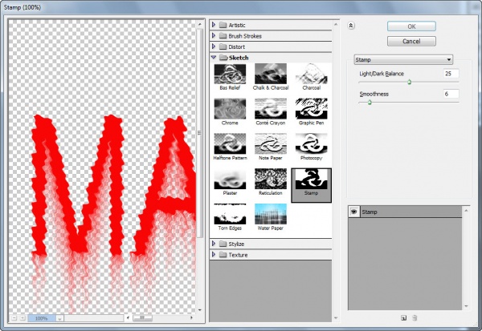Hide the Stamp effect layer eye
The image size is (482, 331).
pos(353,212)
